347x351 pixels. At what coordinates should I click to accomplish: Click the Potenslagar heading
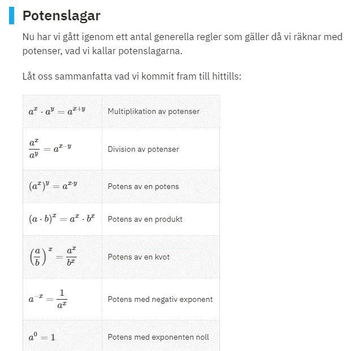(x=61, y=16)
